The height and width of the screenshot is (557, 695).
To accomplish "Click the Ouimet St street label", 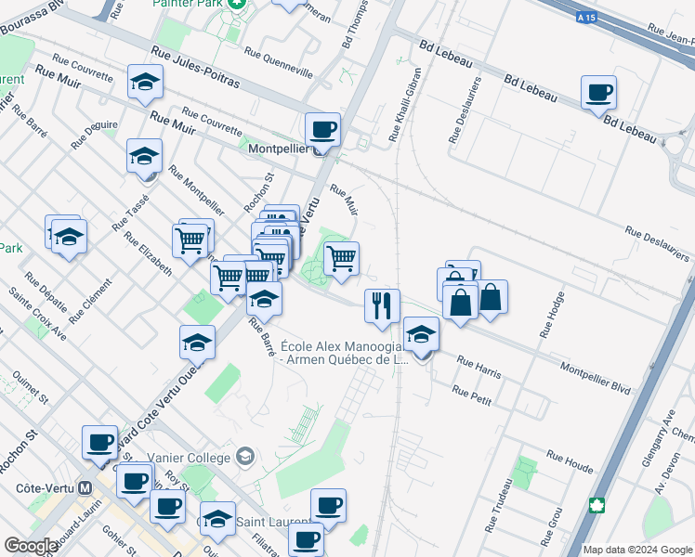I will (x=30, y=387).
